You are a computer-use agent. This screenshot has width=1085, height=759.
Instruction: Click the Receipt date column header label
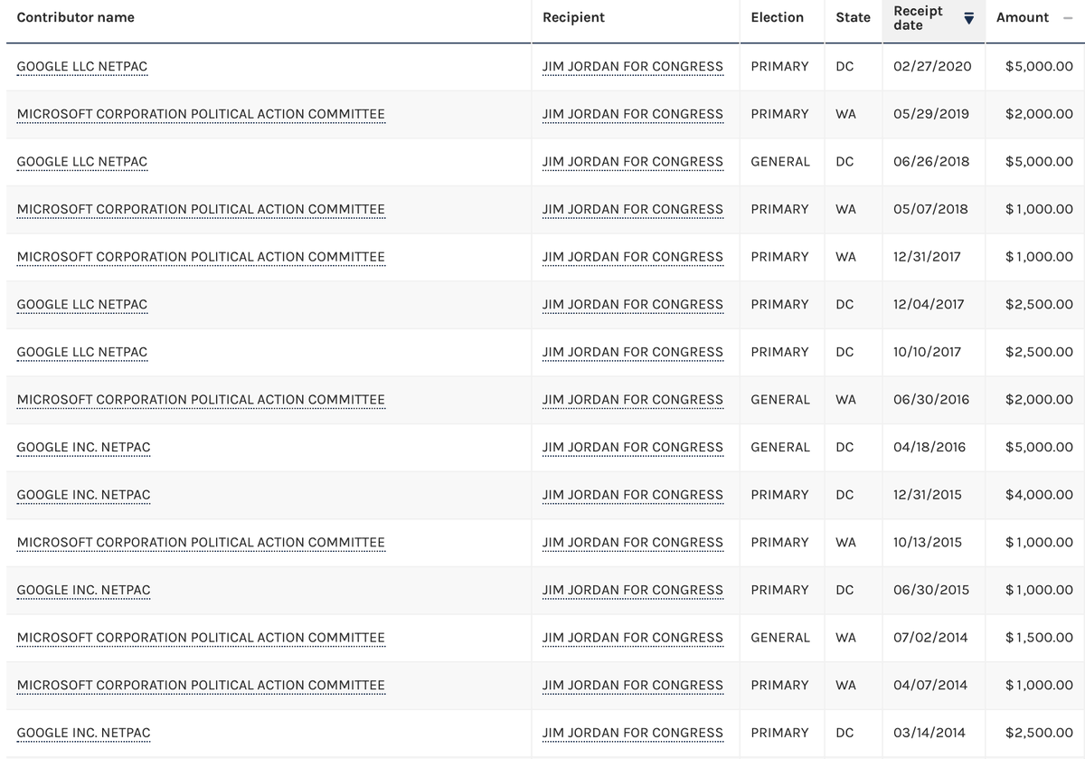(x=918, y=18)
